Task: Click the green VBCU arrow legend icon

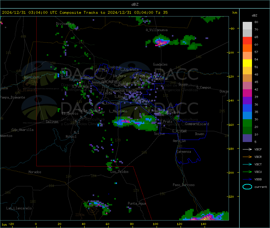Action: click(247, 172)
